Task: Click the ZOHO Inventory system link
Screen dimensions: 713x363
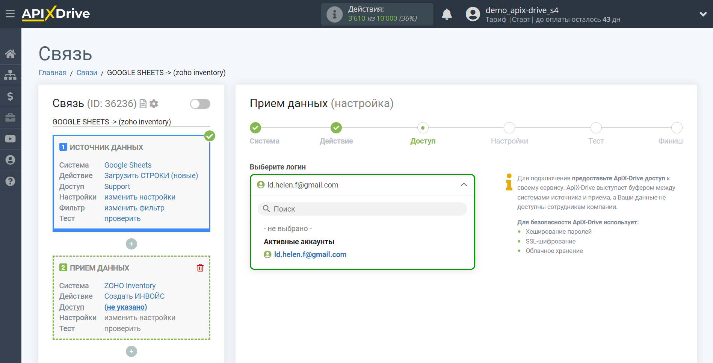Action: pos(130,286)
